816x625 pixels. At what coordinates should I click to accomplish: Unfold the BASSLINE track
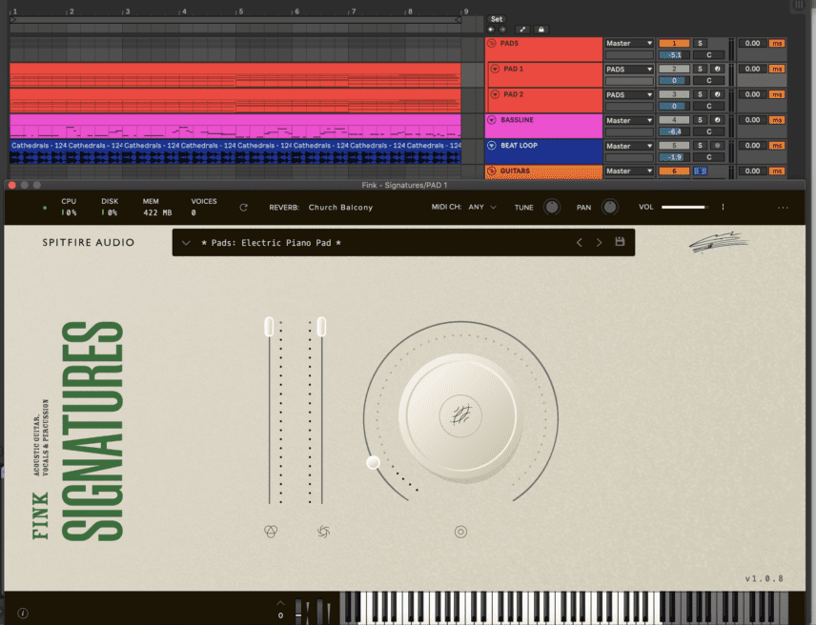coord(492,120)
